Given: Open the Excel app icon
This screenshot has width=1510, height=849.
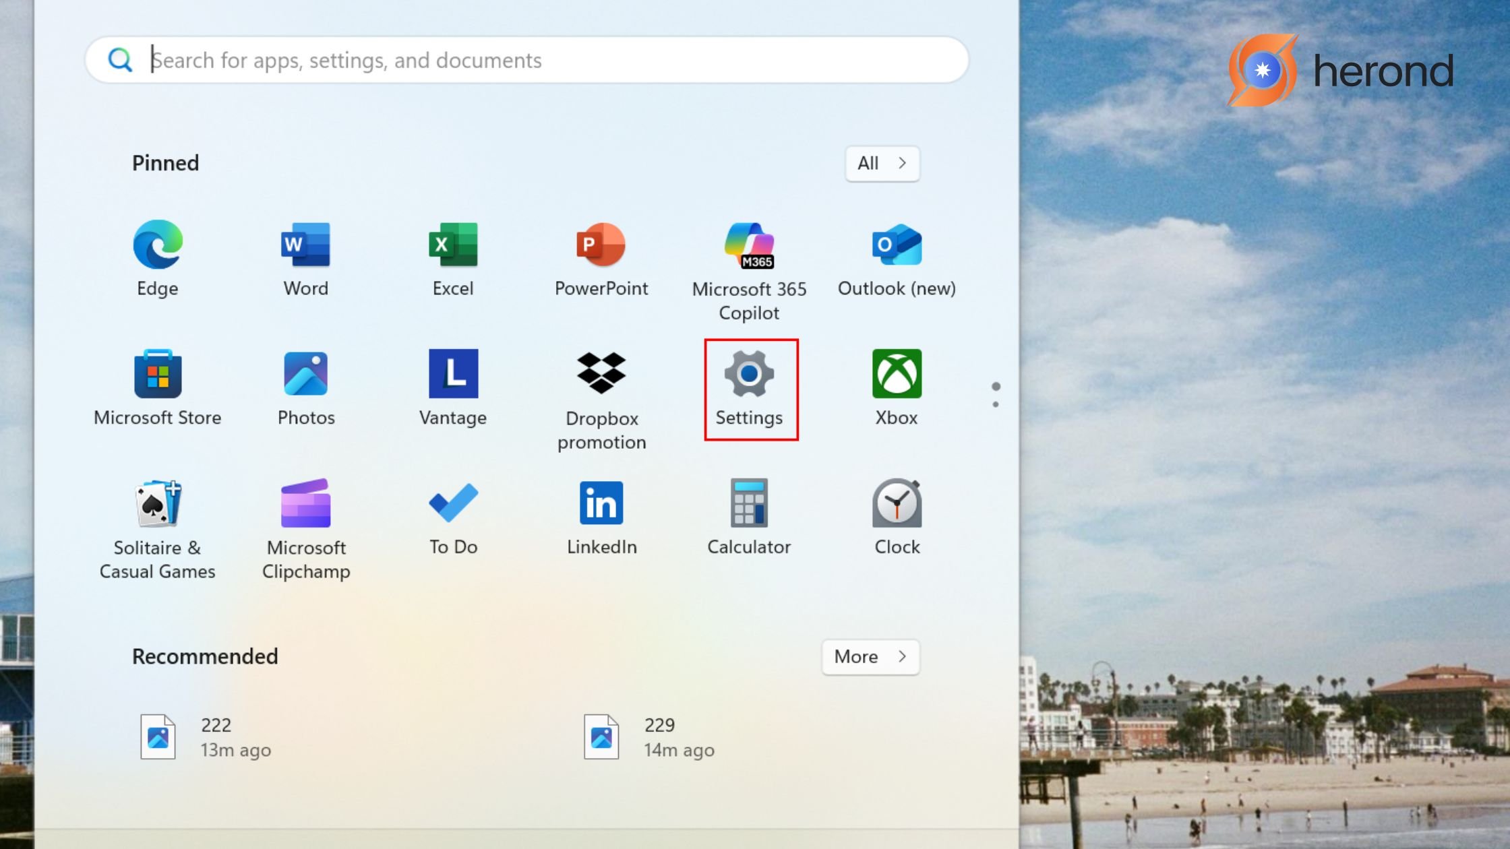Looking at the screenshot, I should (453, 245).
